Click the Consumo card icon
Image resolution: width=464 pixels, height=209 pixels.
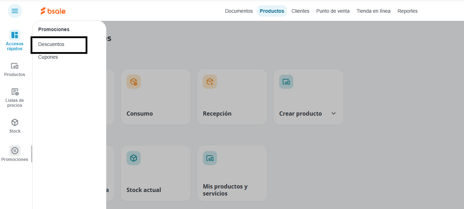[x=134, y=82]
